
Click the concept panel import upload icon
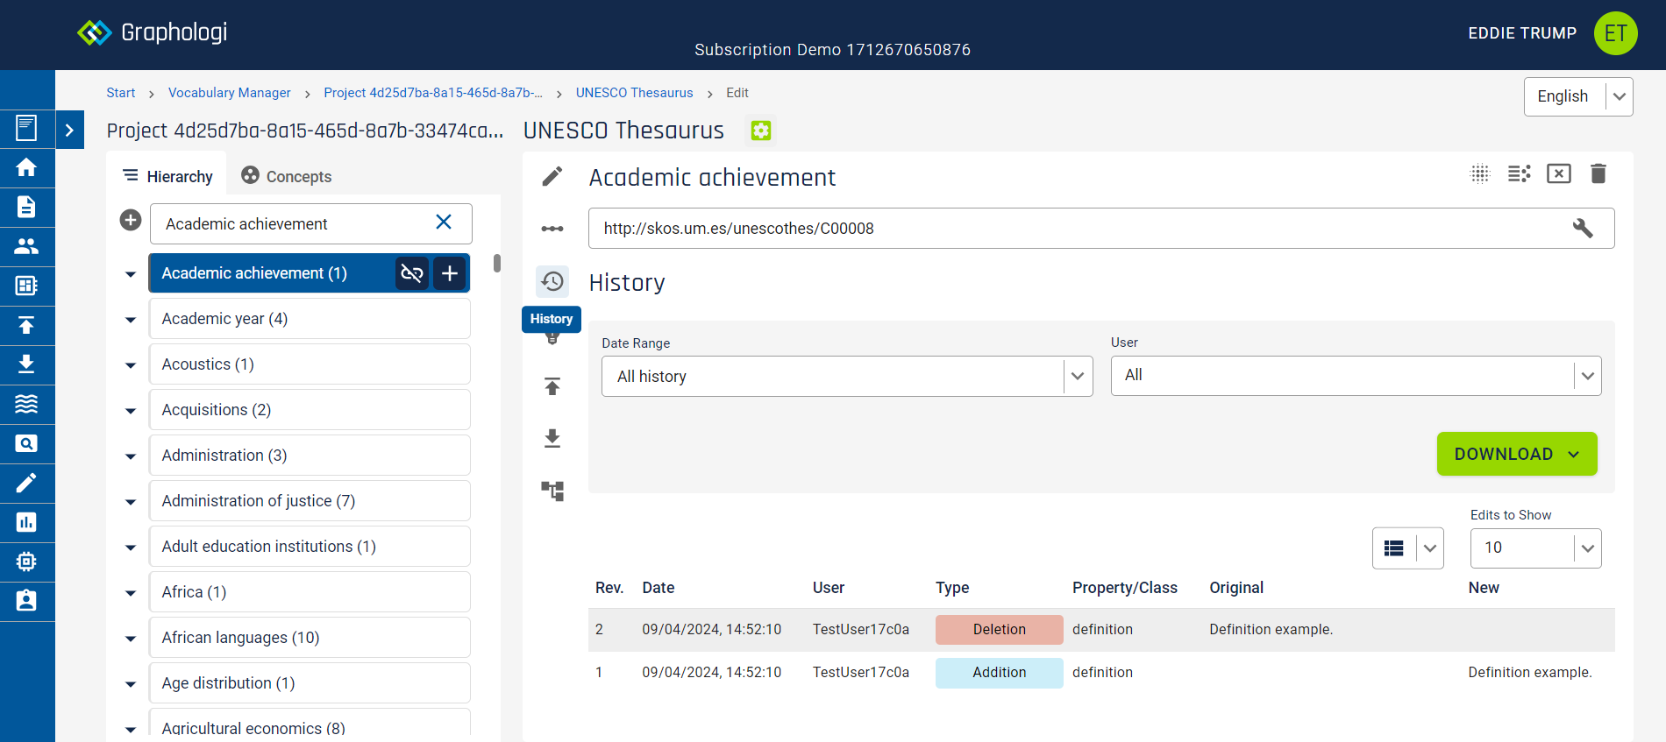click(552, 386)
